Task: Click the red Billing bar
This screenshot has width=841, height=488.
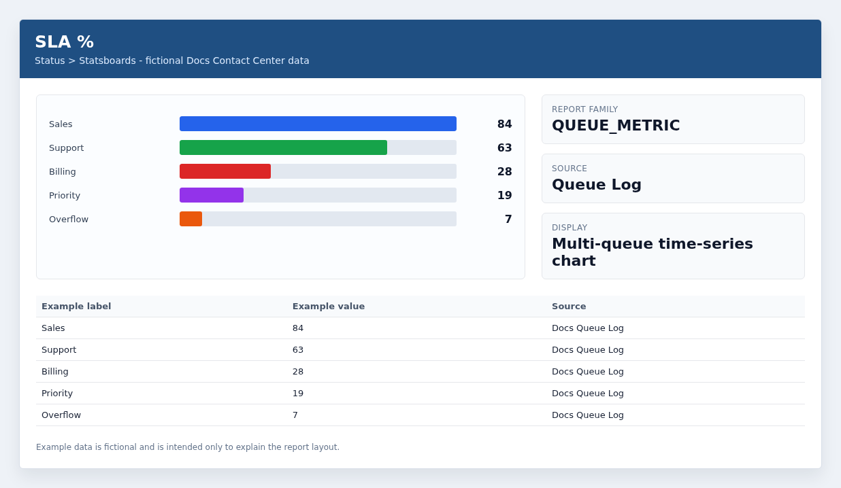Action: click(225, 171)
